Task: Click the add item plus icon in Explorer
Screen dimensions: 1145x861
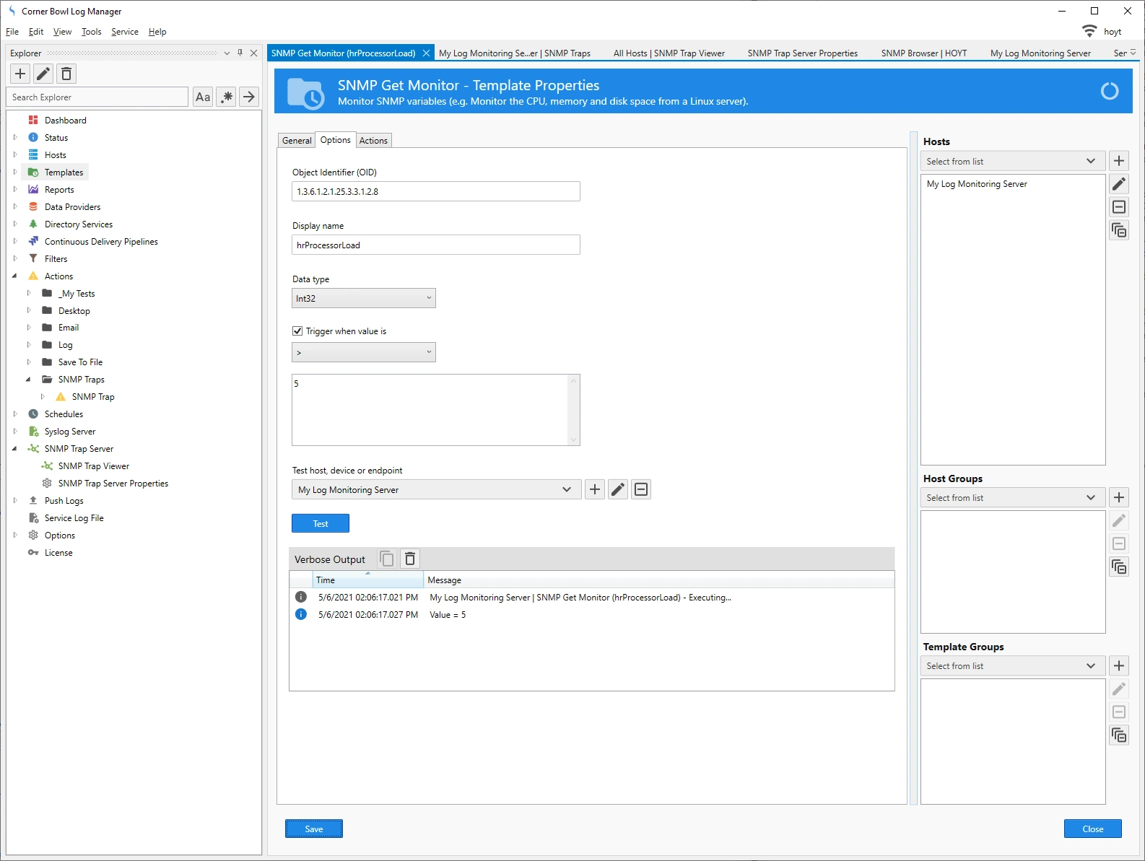Action: pyautogui.click(x=20, y=74)
